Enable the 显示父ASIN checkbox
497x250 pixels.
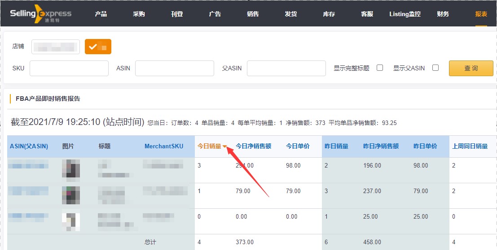(x=435, y=68)
